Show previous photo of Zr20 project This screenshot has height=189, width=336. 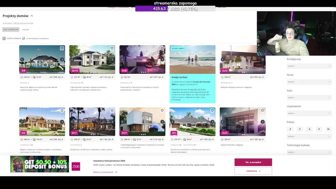pyautogui.click(x=122, y=60)
